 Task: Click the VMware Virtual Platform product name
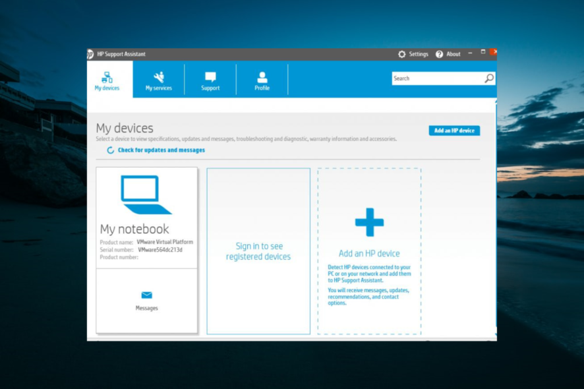(165, 242)
